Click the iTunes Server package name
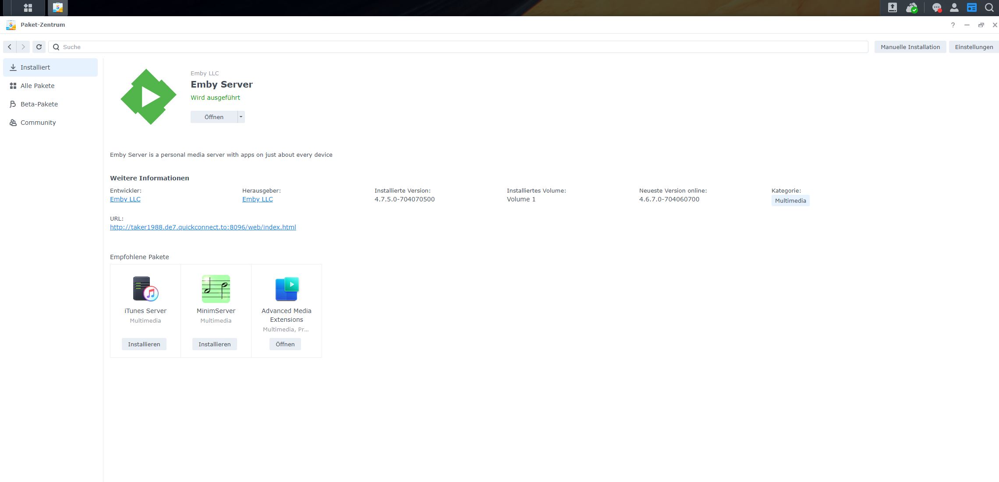The image size is (999, 482). (x=145, y=311)
